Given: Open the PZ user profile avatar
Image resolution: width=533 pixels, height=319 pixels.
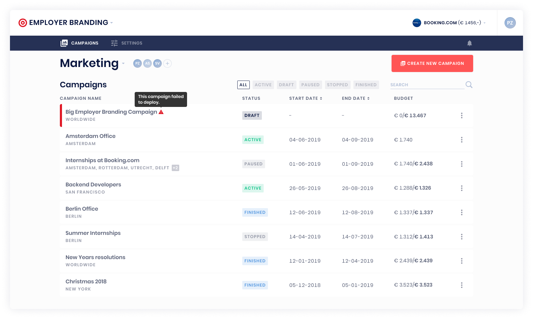Looking at the screenshot, I should coord(510,23).
